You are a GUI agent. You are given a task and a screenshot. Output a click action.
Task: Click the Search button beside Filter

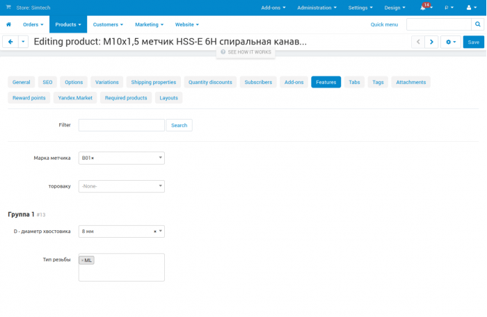pyautogui.click(x=179, y=125)
